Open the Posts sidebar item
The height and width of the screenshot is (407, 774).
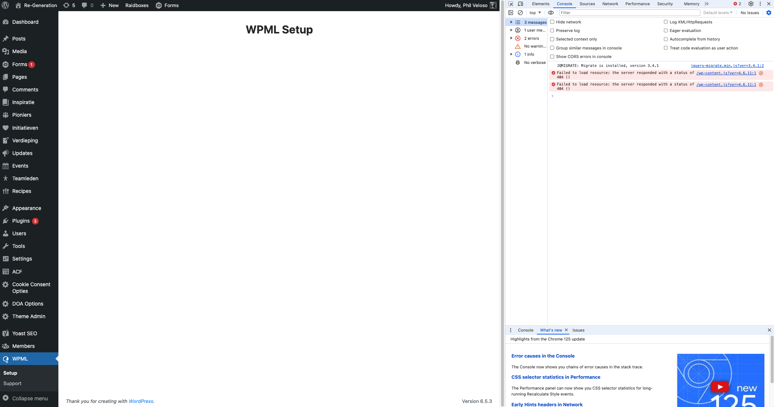coord(29,39)
